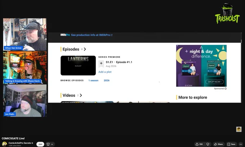
Task: Click the IMDbPro logo
Action: click(65, 35)
